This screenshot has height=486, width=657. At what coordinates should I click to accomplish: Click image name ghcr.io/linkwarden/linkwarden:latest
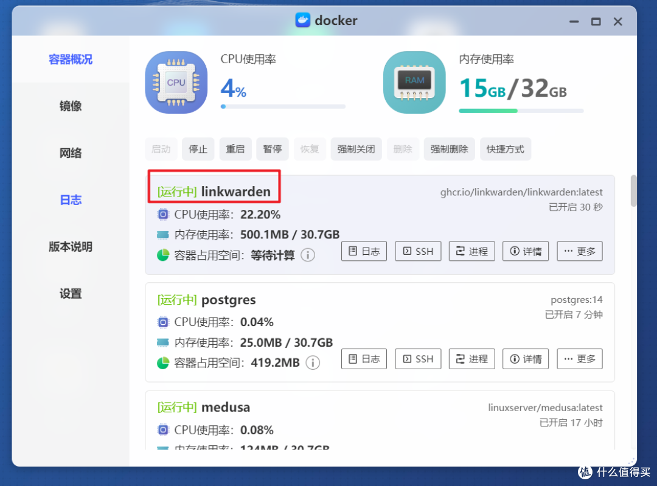click(521, 192)
